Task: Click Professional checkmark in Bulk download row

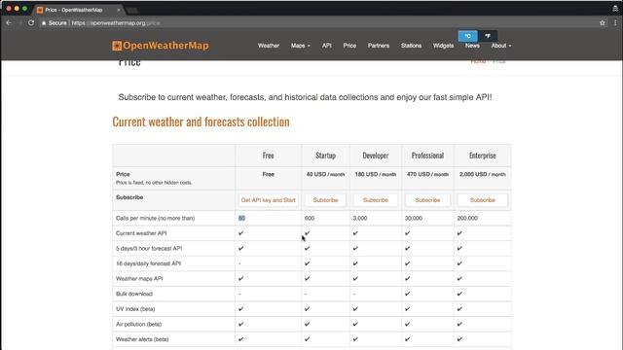Action: pyautogui.click(x=407, y=294)
